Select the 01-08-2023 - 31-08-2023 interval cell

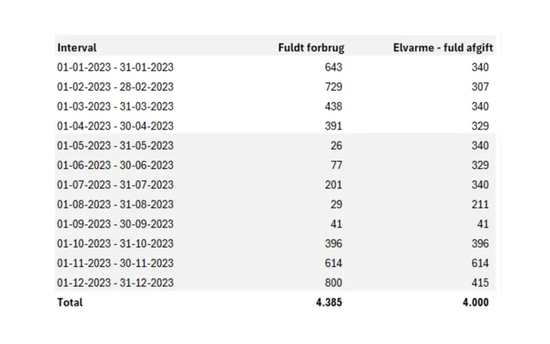click(115, 204)
